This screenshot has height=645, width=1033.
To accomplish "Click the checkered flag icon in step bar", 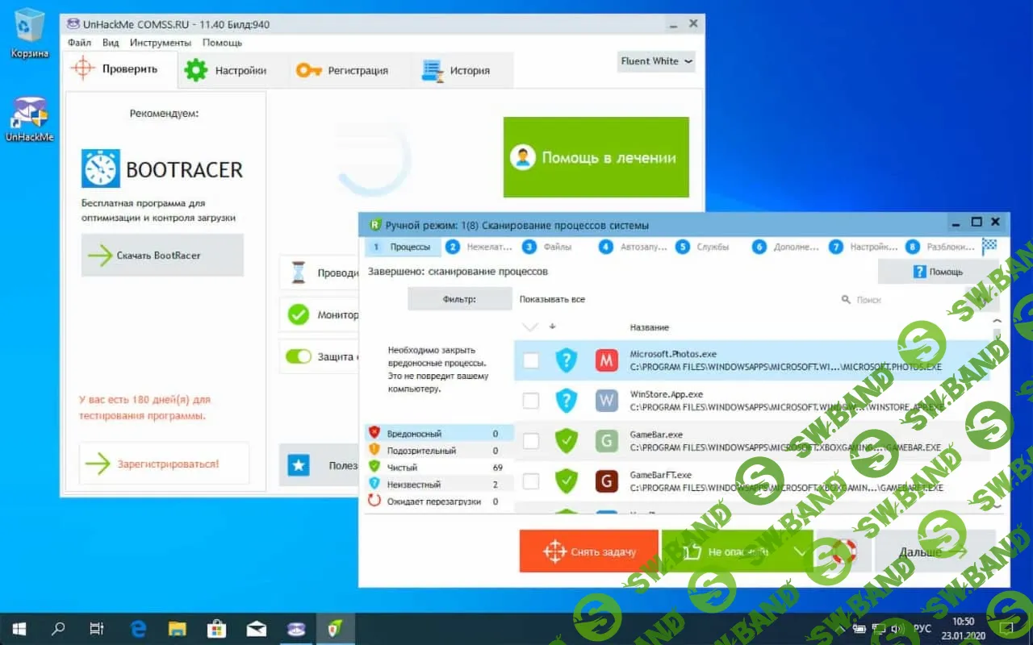I will coord(989,247).
